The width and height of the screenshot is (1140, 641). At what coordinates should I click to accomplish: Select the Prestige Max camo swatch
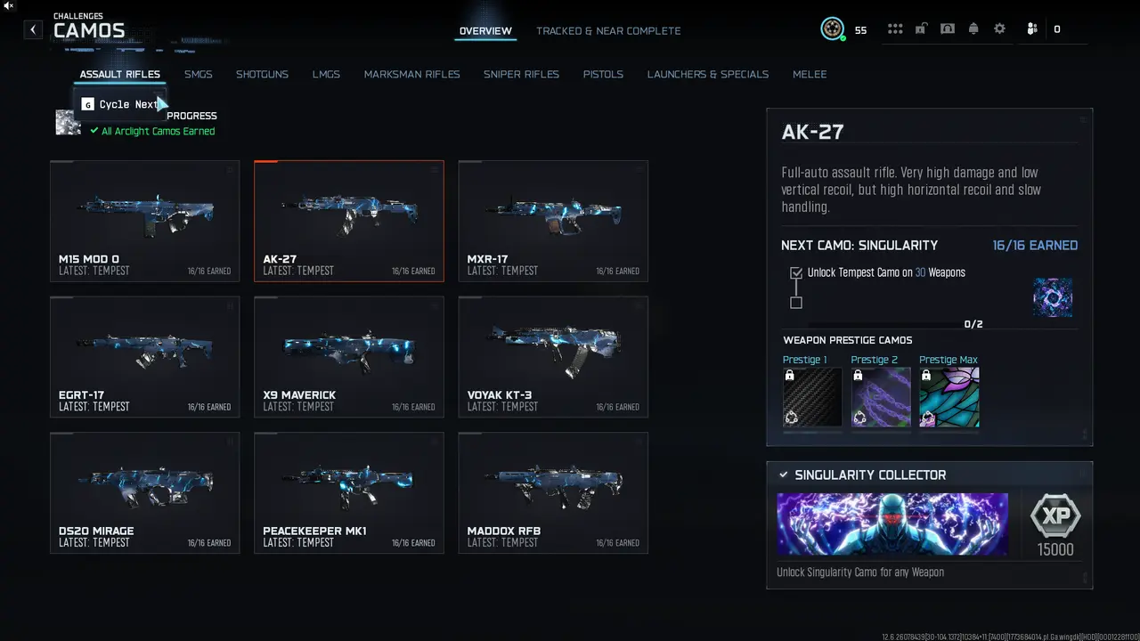point(949,397)
